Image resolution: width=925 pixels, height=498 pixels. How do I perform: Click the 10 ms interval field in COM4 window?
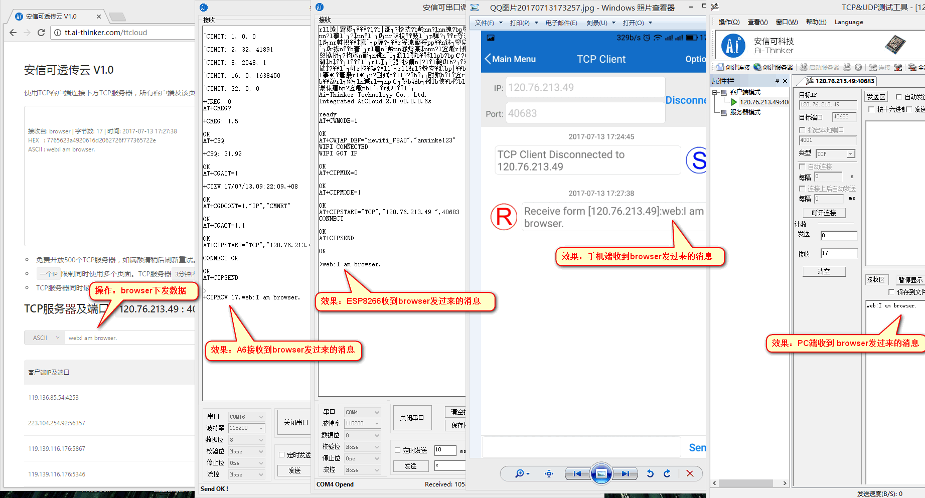click(x=445, y=450)
